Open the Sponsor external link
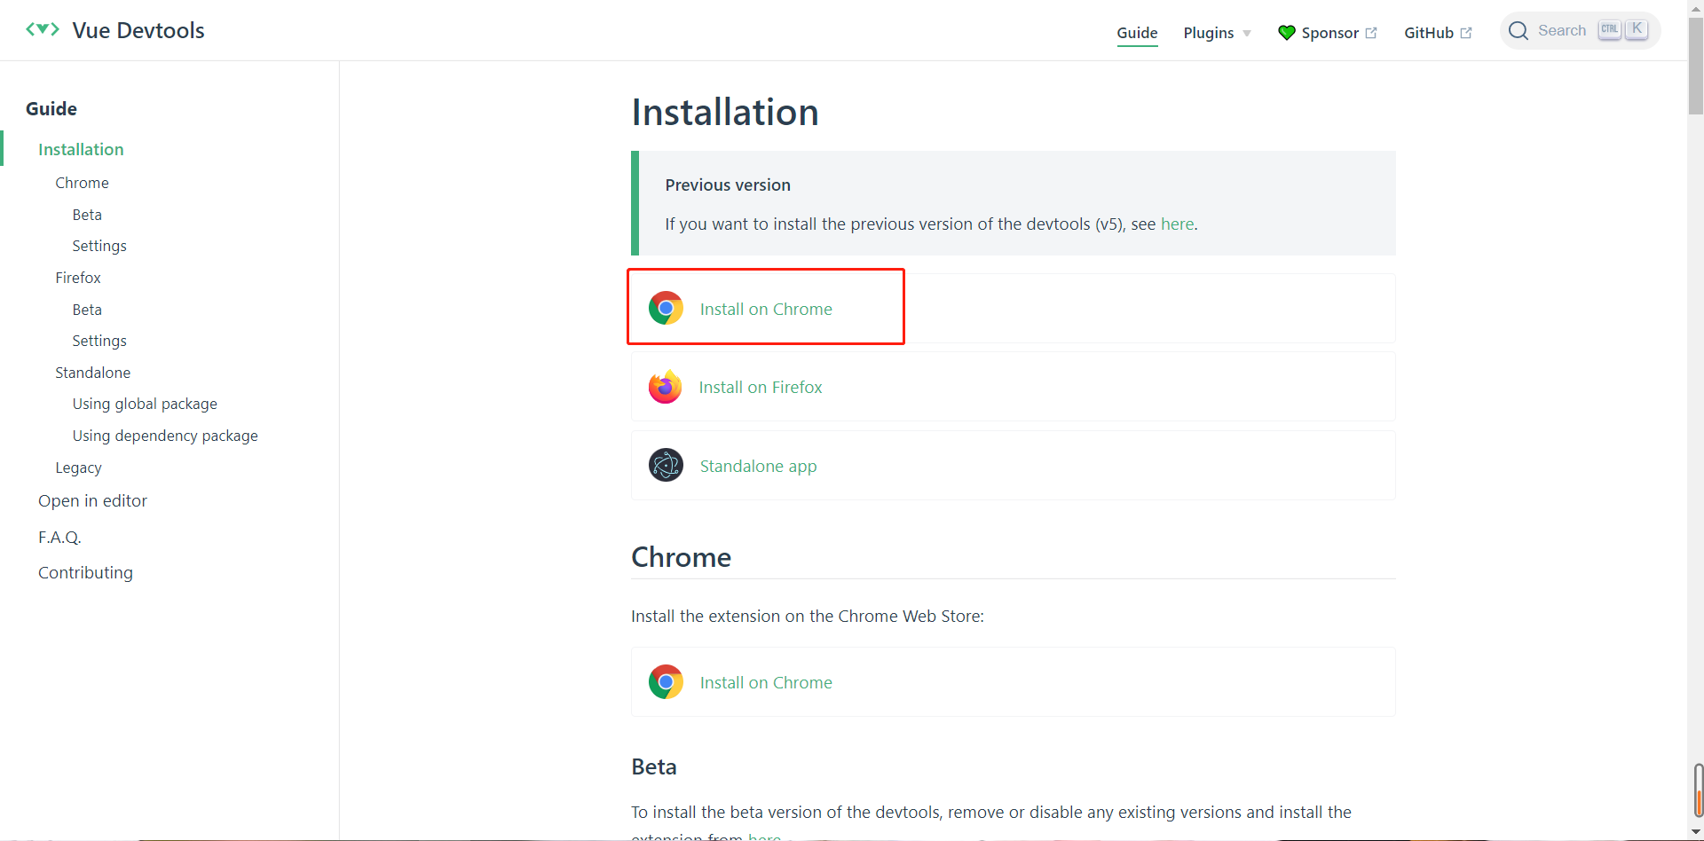The width and height of the screenshot is (1704, 841). coord(1328,33)
